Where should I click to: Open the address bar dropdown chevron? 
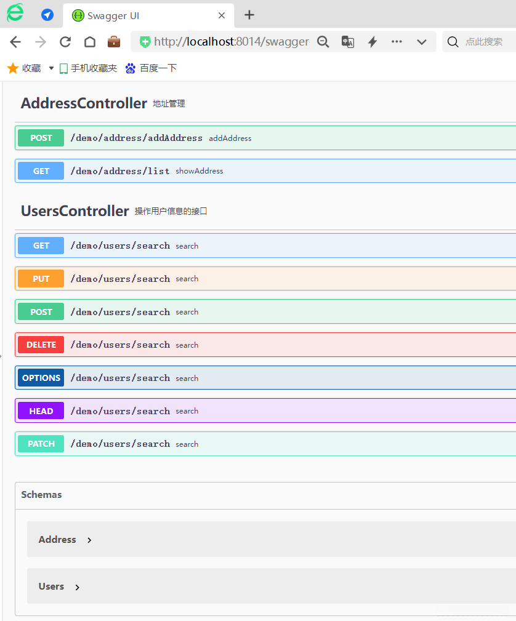tap(422, 42)
